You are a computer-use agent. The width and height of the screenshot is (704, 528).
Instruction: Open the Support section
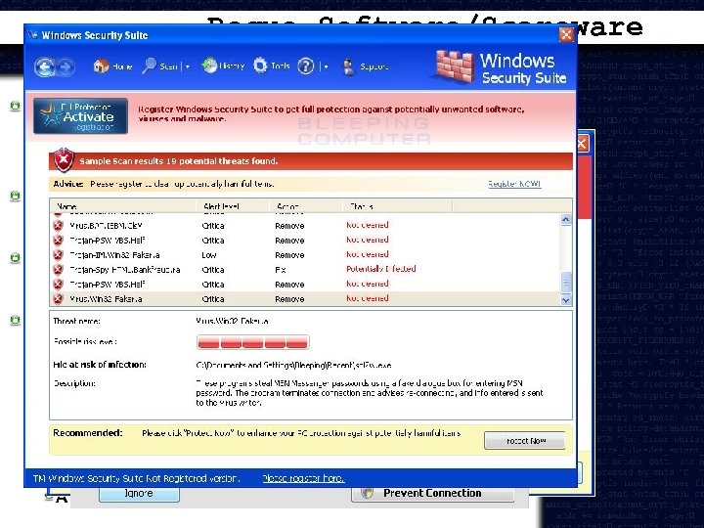[365, 66]
